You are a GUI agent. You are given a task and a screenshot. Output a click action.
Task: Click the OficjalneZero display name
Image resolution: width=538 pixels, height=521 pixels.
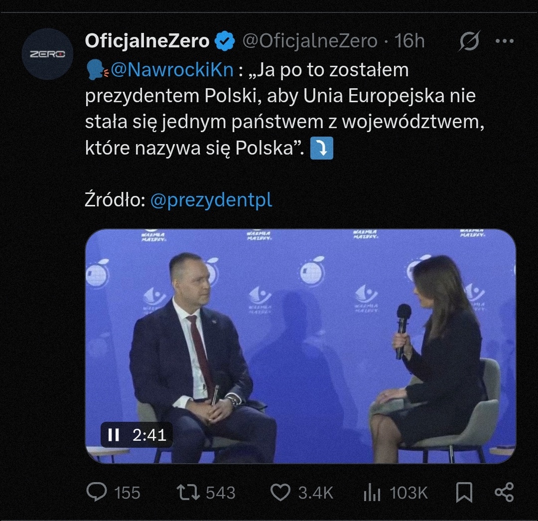[x=147, y=41]
